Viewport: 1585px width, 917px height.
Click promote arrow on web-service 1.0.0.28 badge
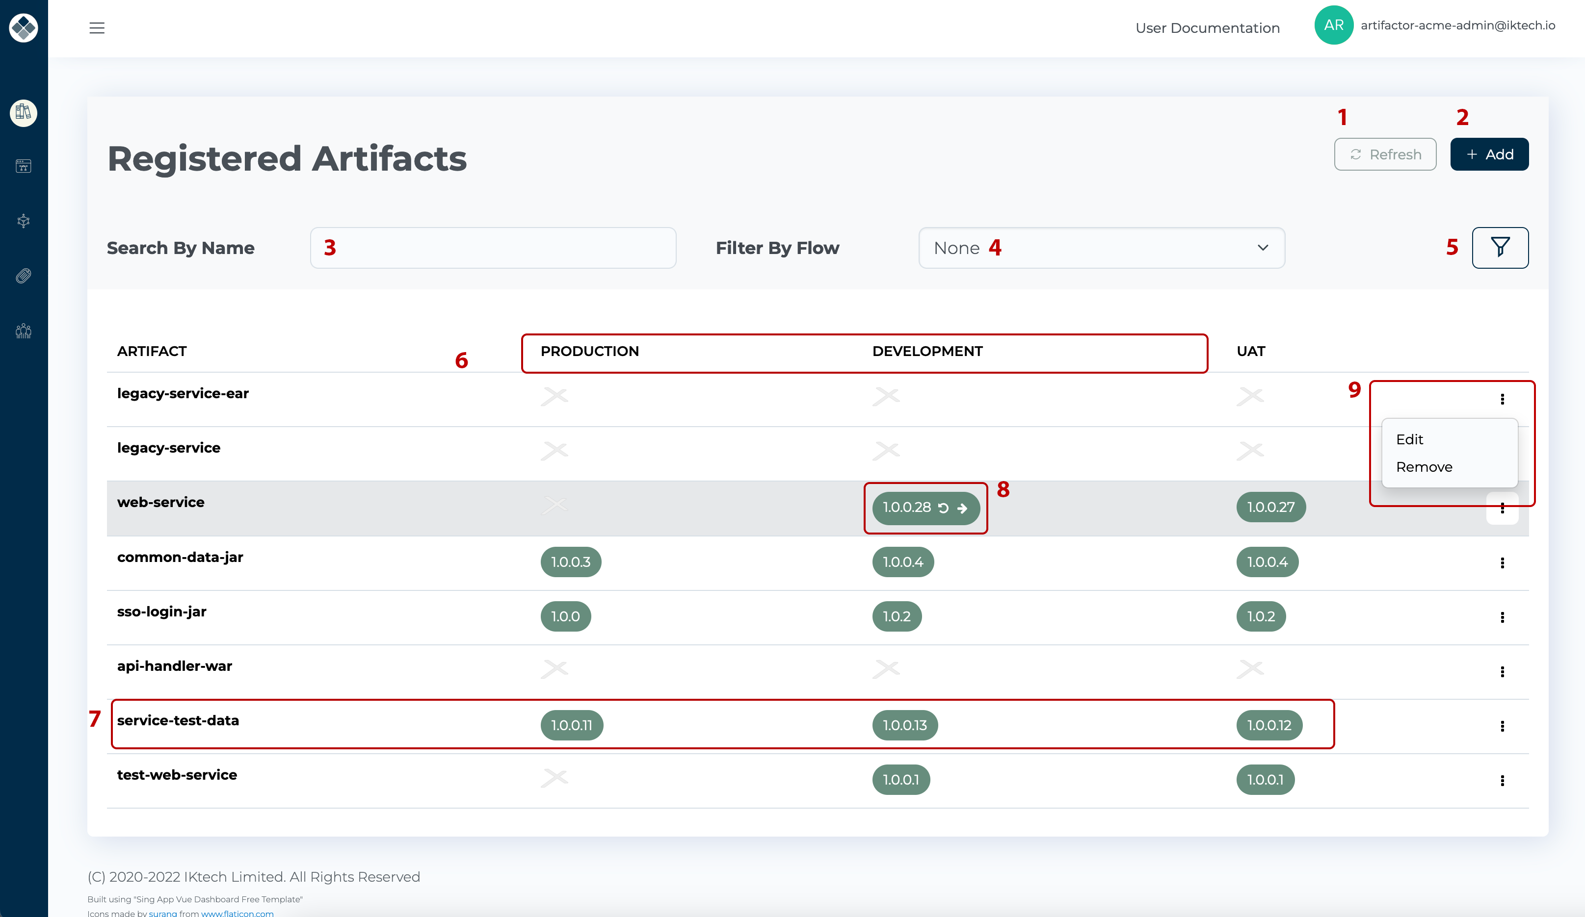click(962, 508)
